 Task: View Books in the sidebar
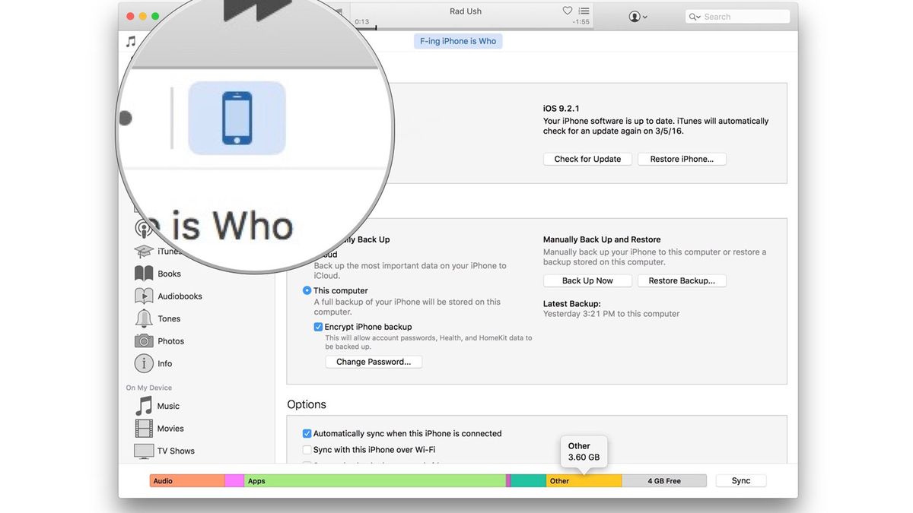pyautogui.click(x=169, y=273)
